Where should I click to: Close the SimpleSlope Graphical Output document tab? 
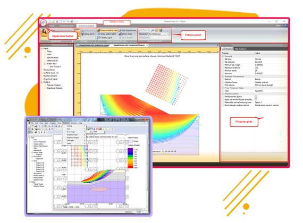pos(147,45)
